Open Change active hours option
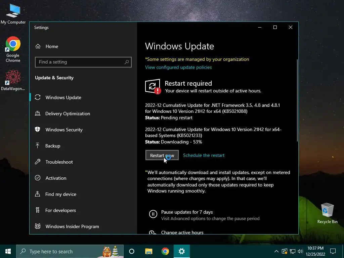This screenshot has width=344, height=258. coord(182,232)
